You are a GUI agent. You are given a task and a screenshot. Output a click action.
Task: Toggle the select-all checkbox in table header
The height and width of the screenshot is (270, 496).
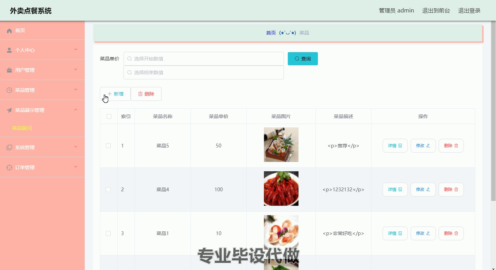coord(109,116)
